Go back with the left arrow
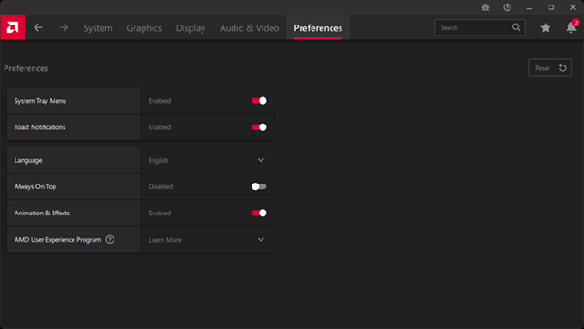This screenshot has height=329, width=584. click(38, 27)
